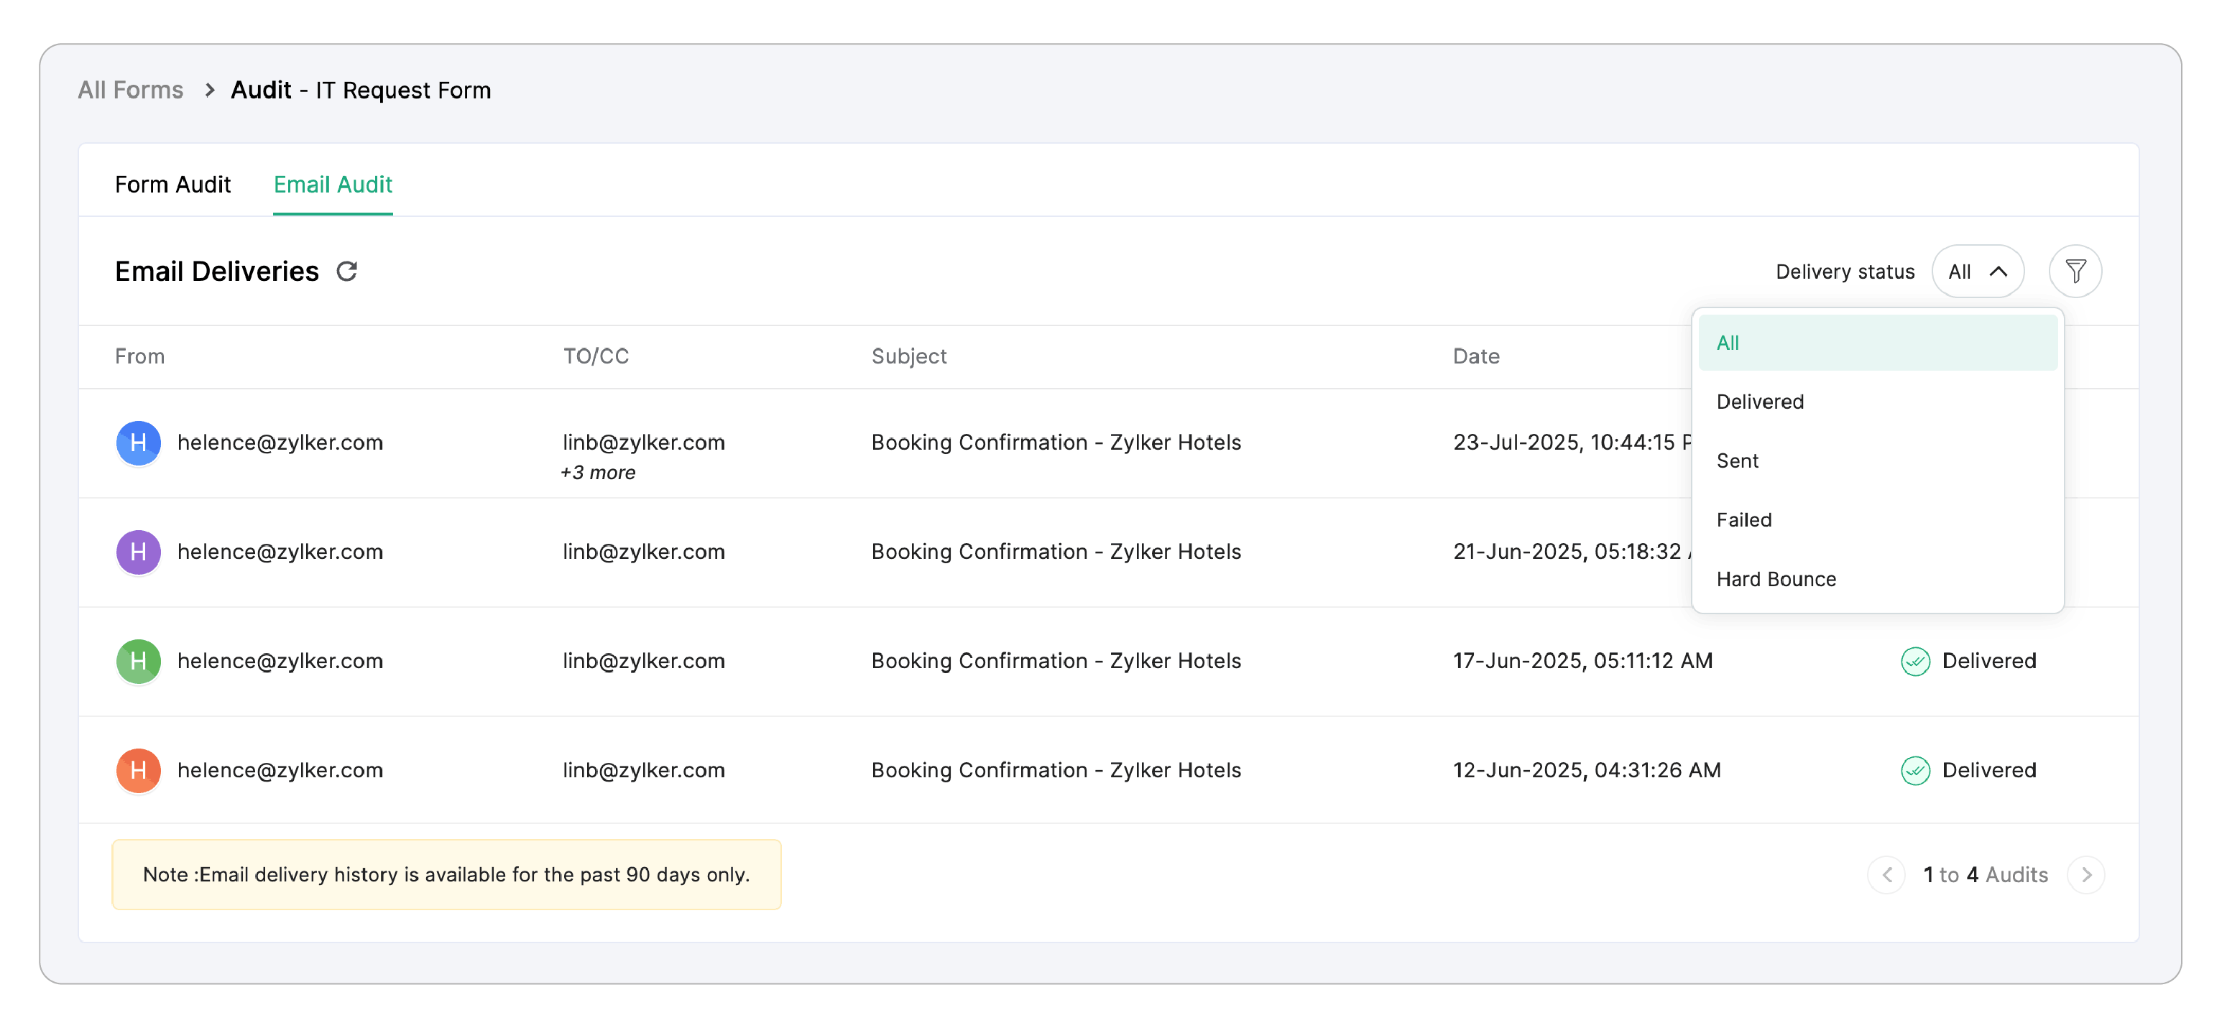Go to next audits page arrow
The image size is (2222, 1028).
(2085, 874)
